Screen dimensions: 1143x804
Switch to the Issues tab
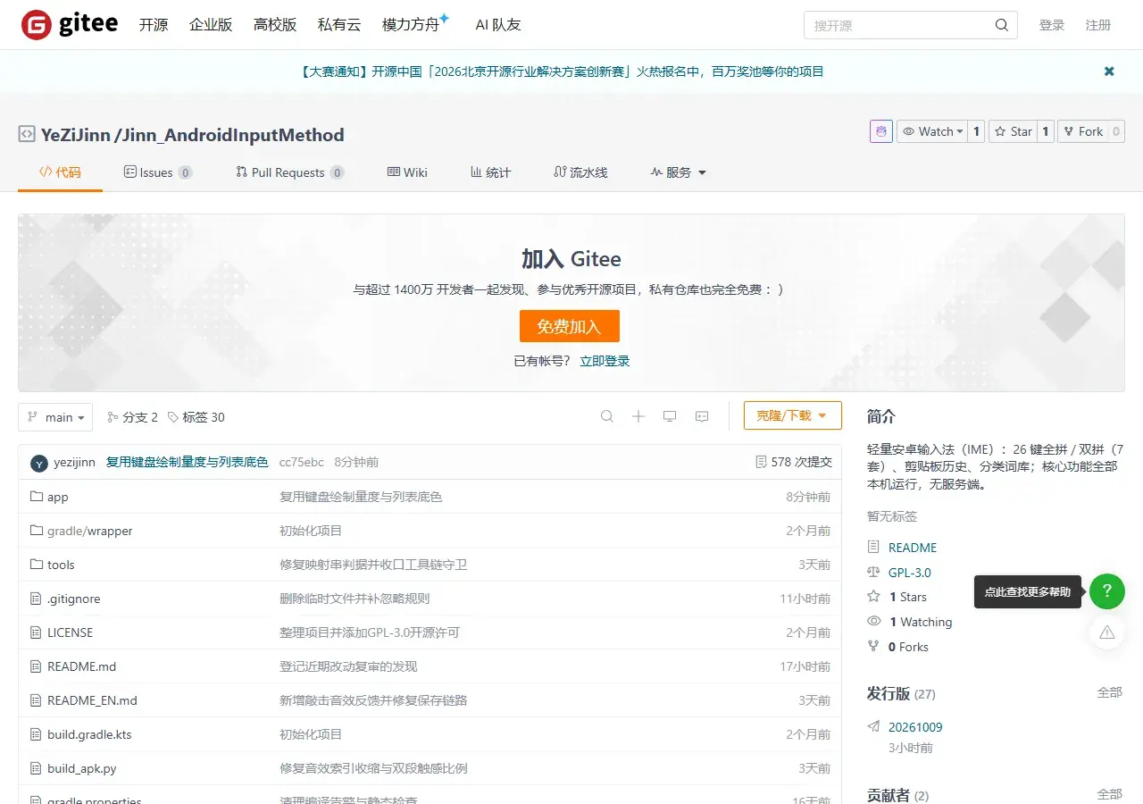(157, 172)
